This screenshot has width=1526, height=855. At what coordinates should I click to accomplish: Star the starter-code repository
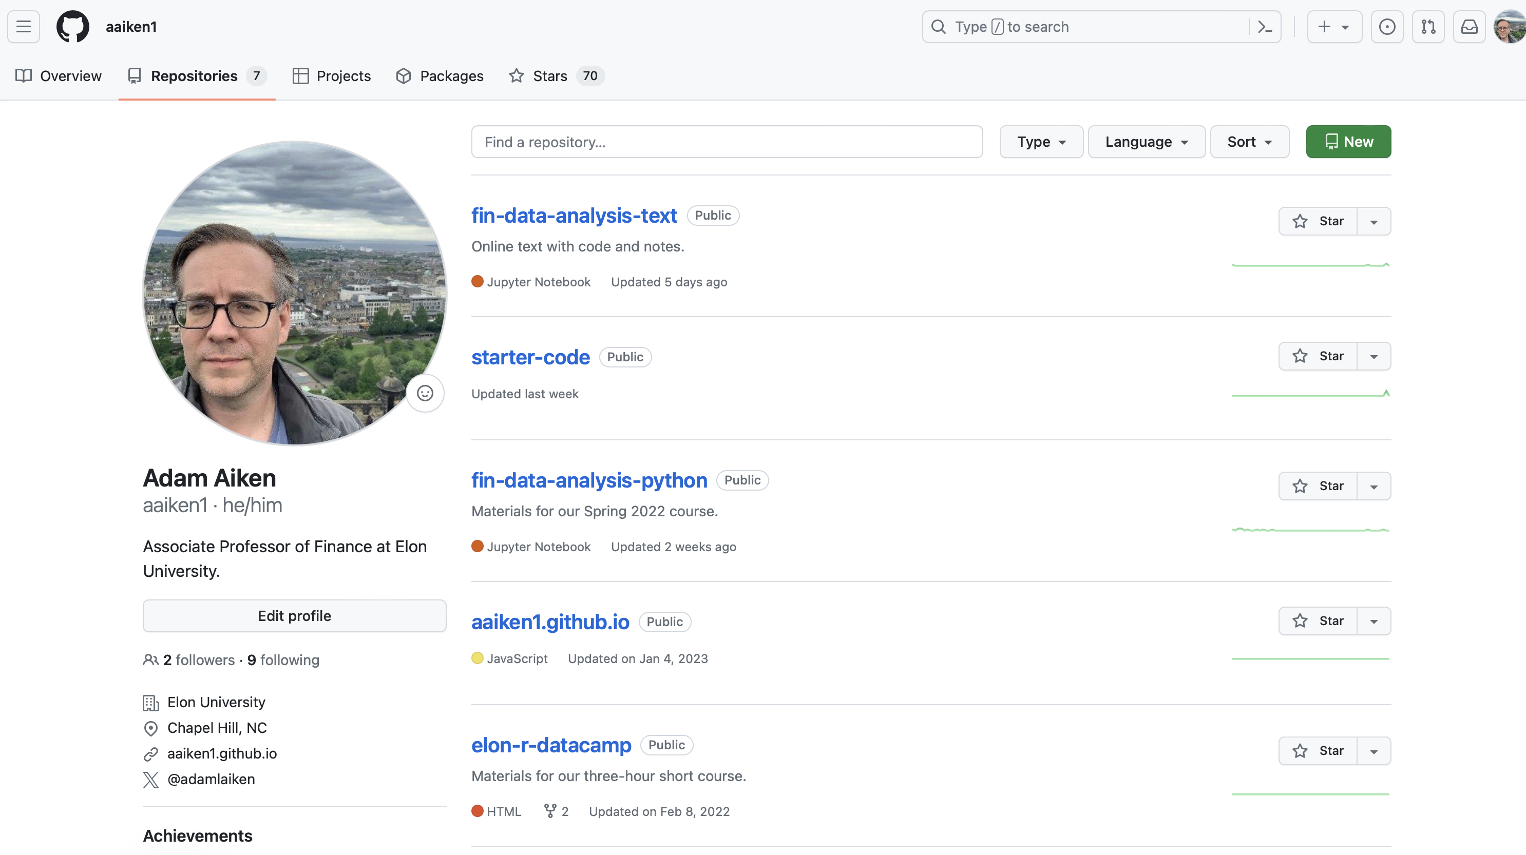(1318, 356)
